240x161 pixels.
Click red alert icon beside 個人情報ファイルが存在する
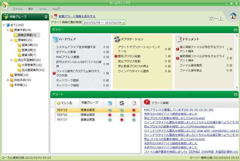pos(177,49)
